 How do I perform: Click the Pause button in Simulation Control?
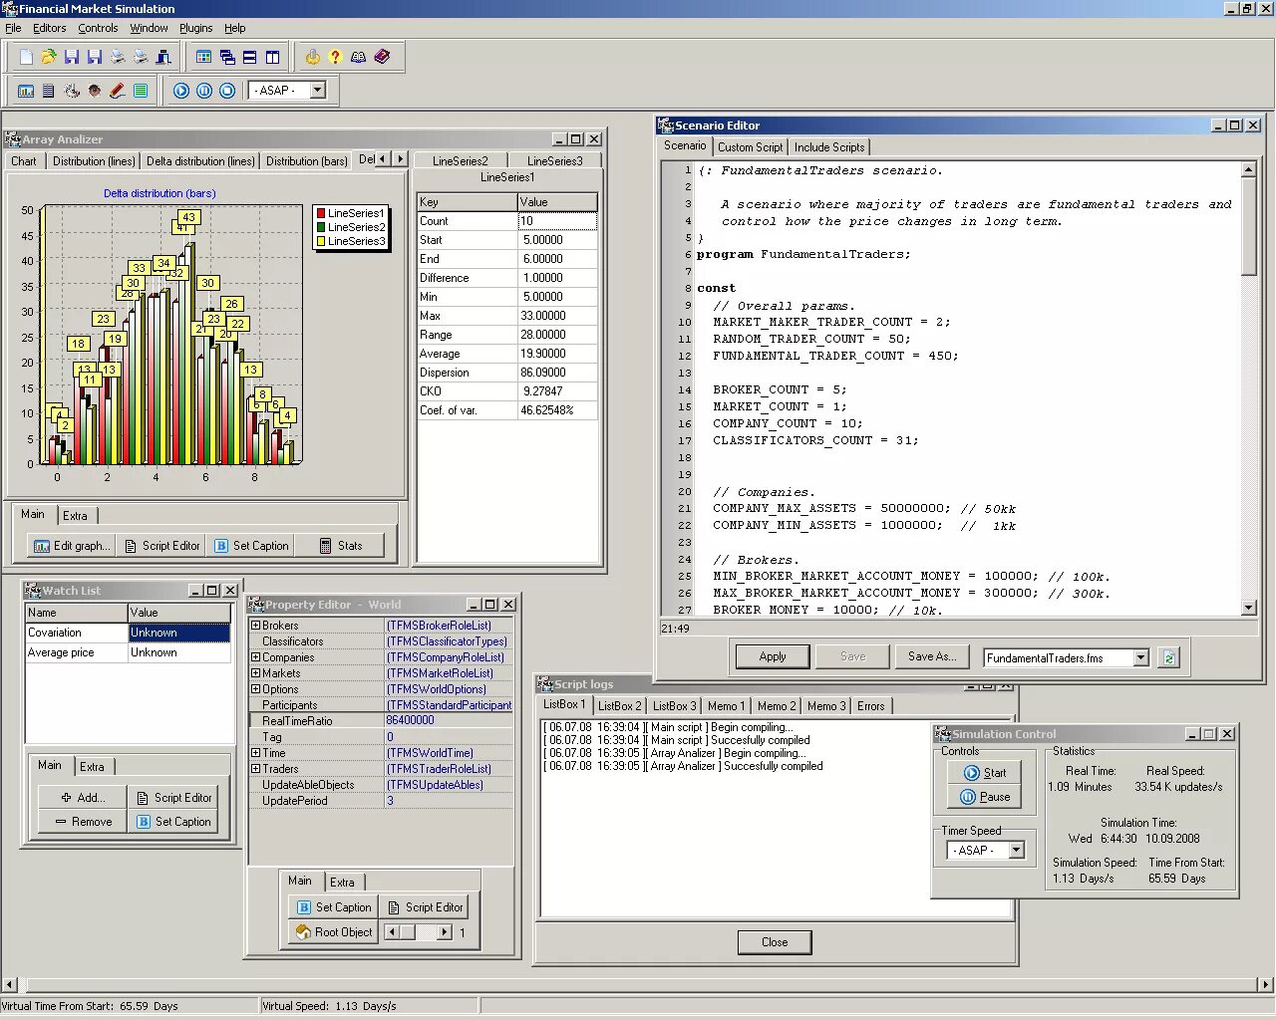(x=985, y=797)
